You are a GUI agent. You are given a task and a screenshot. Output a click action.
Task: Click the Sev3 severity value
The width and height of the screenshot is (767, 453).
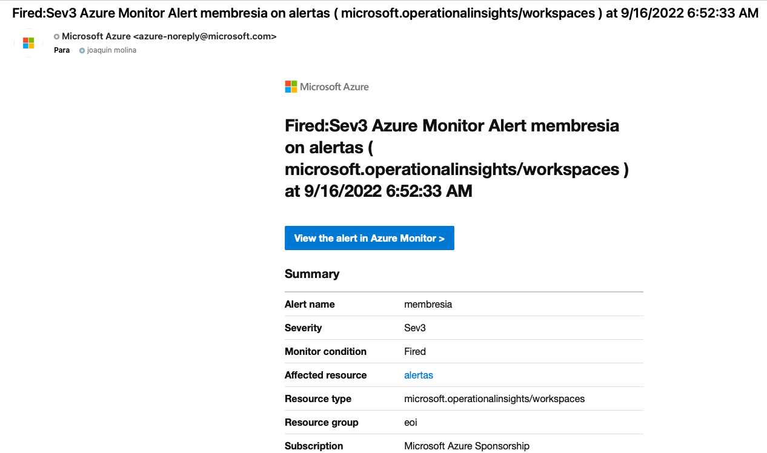pos(415,328)
